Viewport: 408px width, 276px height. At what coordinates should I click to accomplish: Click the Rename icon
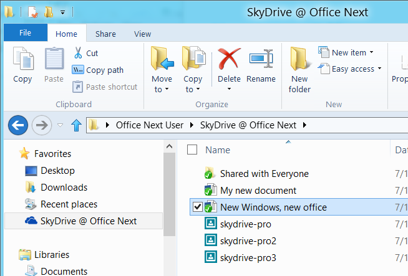click(261, 59)
